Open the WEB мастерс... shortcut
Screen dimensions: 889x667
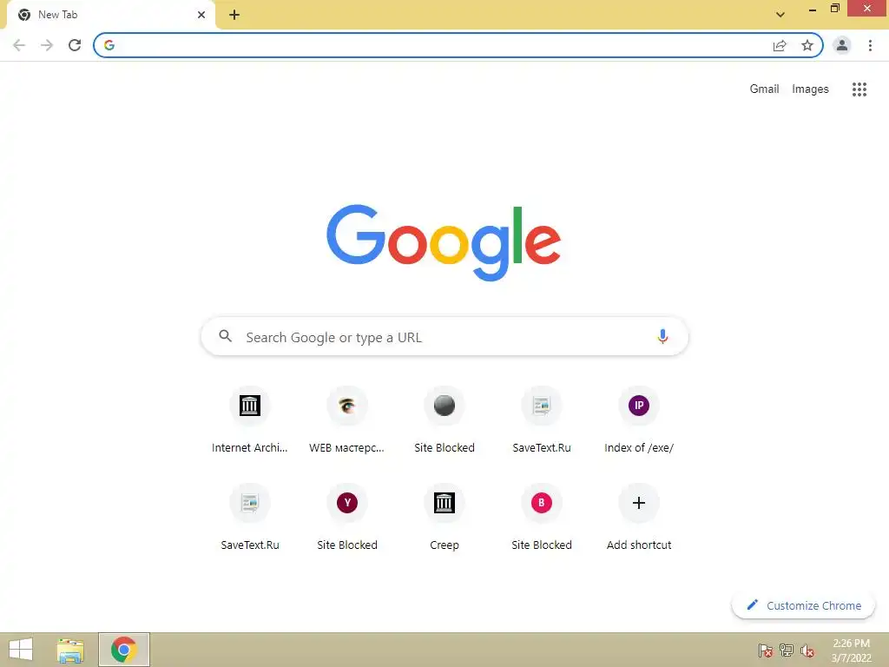coord(347,419)
